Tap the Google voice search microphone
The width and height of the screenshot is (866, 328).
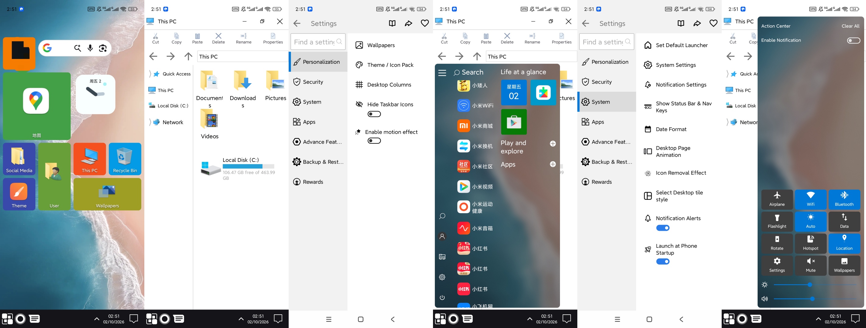tap(90, 48)
